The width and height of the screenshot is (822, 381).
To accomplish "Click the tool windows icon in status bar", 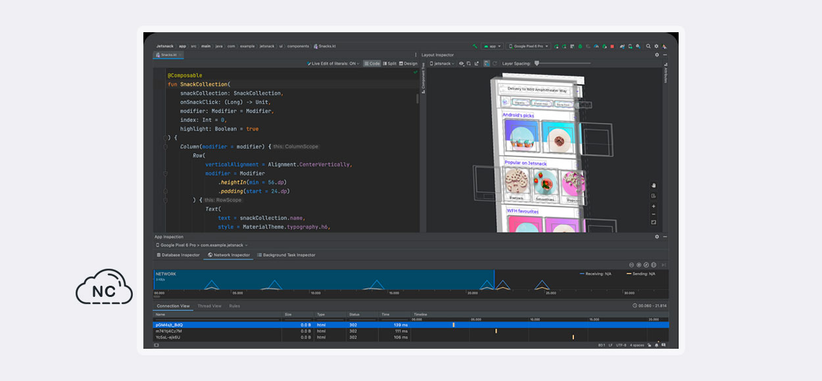I will pyautogui.click(x=157, y=345).
